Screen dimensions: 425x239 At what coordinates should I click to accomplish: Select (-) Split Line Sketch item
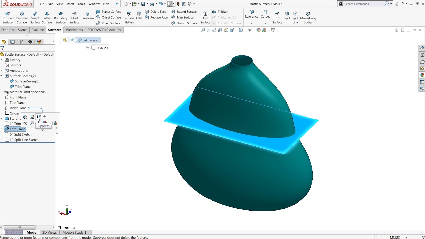(22, 140)
